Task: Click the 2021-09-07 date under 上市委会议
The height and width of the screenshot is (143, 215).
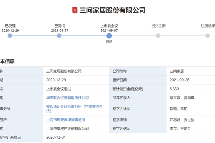Action: pyautogui.click(x=109, y=30)
